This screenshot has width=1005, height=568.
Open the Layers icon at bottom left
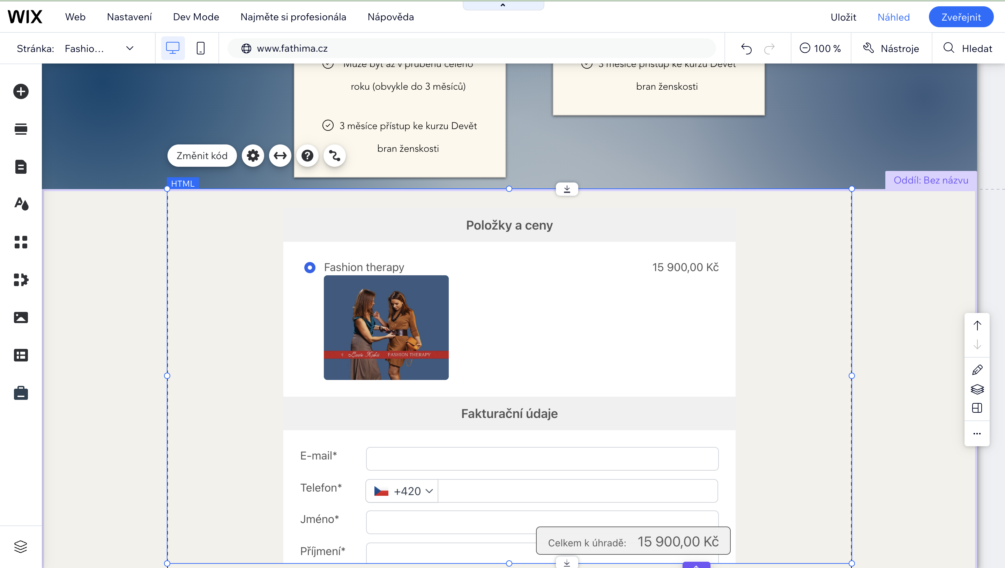(21, 546)
